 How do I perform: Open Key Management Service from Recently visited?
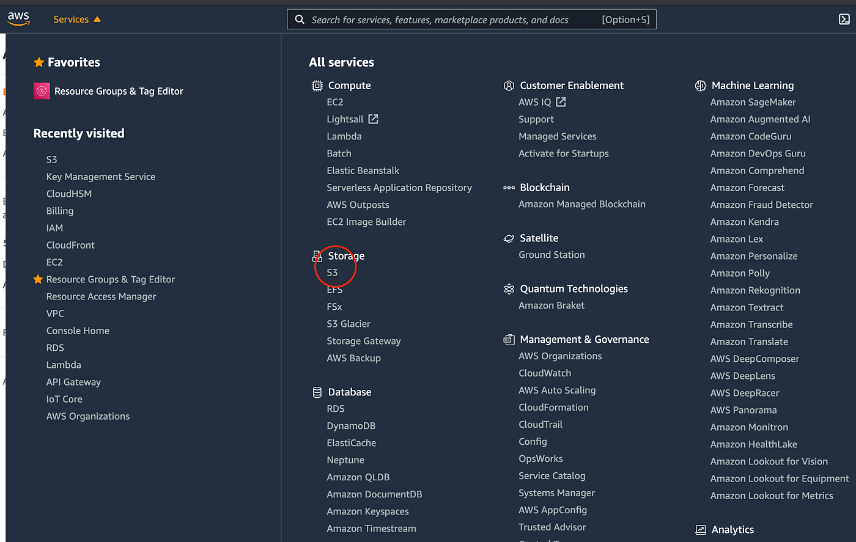click(x=101, y=177)
